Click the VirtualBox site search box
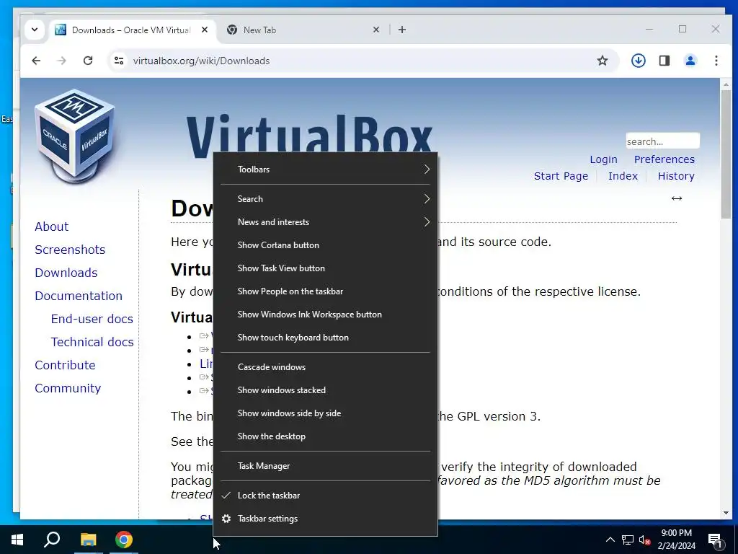 (663, 141)
